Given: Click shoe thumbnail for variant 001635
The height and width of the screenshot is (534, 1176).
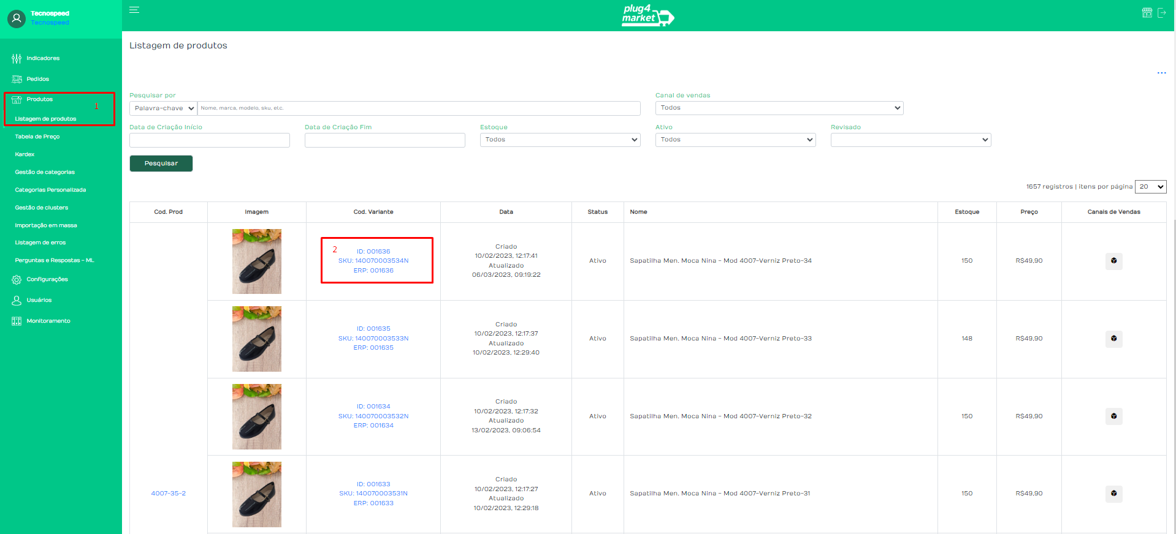Looking at the screenshot, I should pyautogui.click(x=257, y=339).
